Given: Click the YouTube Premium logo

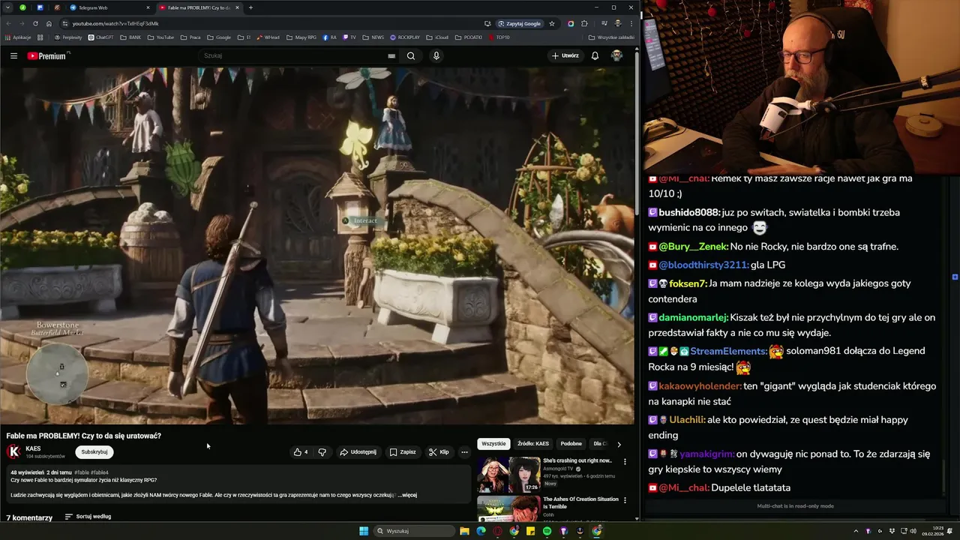Looking at the screenshot, I should pos(46,55).
